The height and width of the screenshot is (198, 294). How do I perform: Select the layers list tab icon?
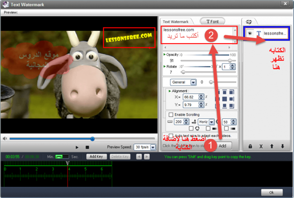249,22
